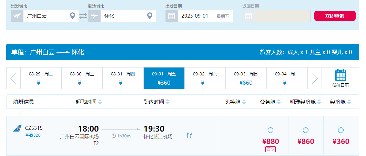
Task: Select the 09-01 周五 ¥360 tab
Action: pyautogui.click(x=164, y=78)
